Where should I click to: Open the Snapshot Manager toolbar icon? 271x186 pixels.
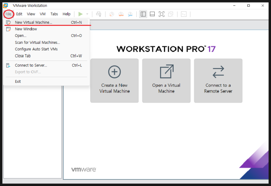[130, 14]
